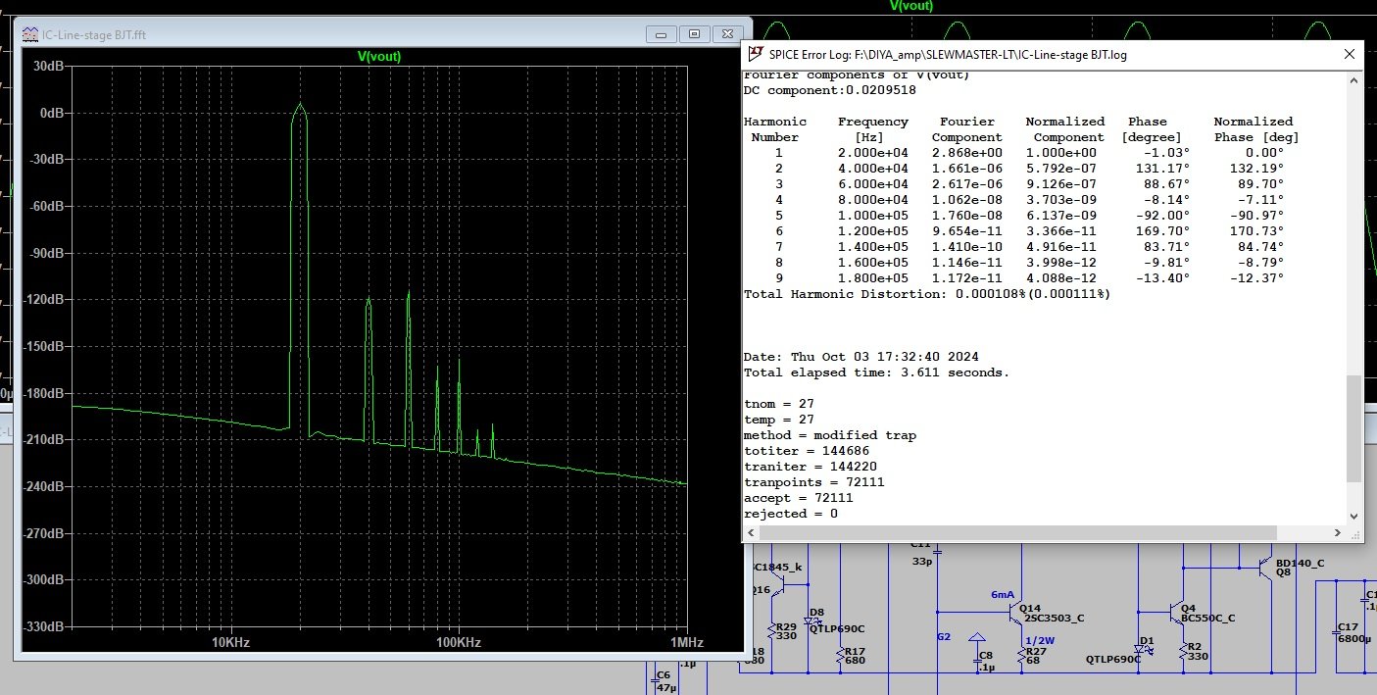Click the error log horizontal scrollbar track

(1044, 531)
